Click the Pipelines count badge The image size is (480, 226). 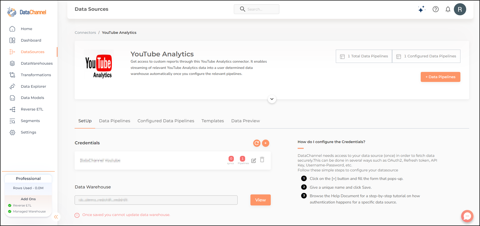click(242, 159)
